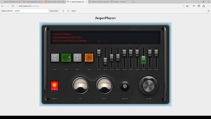
Task: Click the 64 Hz equalizer slider handle
Action: (105, 61)
